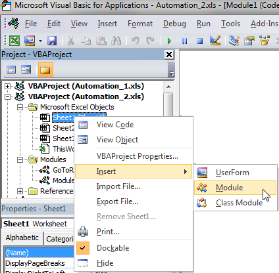Expand VBAProject (Automation_1.xls) node
This screenshot has width=279, height=273.
point(7,86)
